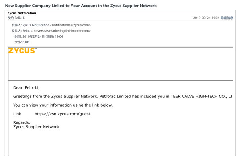Click the TEER VALVE HIGH-TECH text

pyautogui.click(x=194, y=96)
